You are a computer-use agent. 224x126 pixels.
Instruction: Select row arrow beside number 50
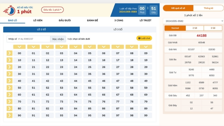click(x=10, y=88)
